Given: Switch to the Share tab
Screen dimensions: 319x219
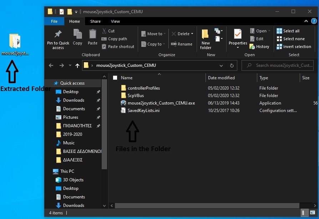Looking at the screenshot, I should (x=95, y=21).
